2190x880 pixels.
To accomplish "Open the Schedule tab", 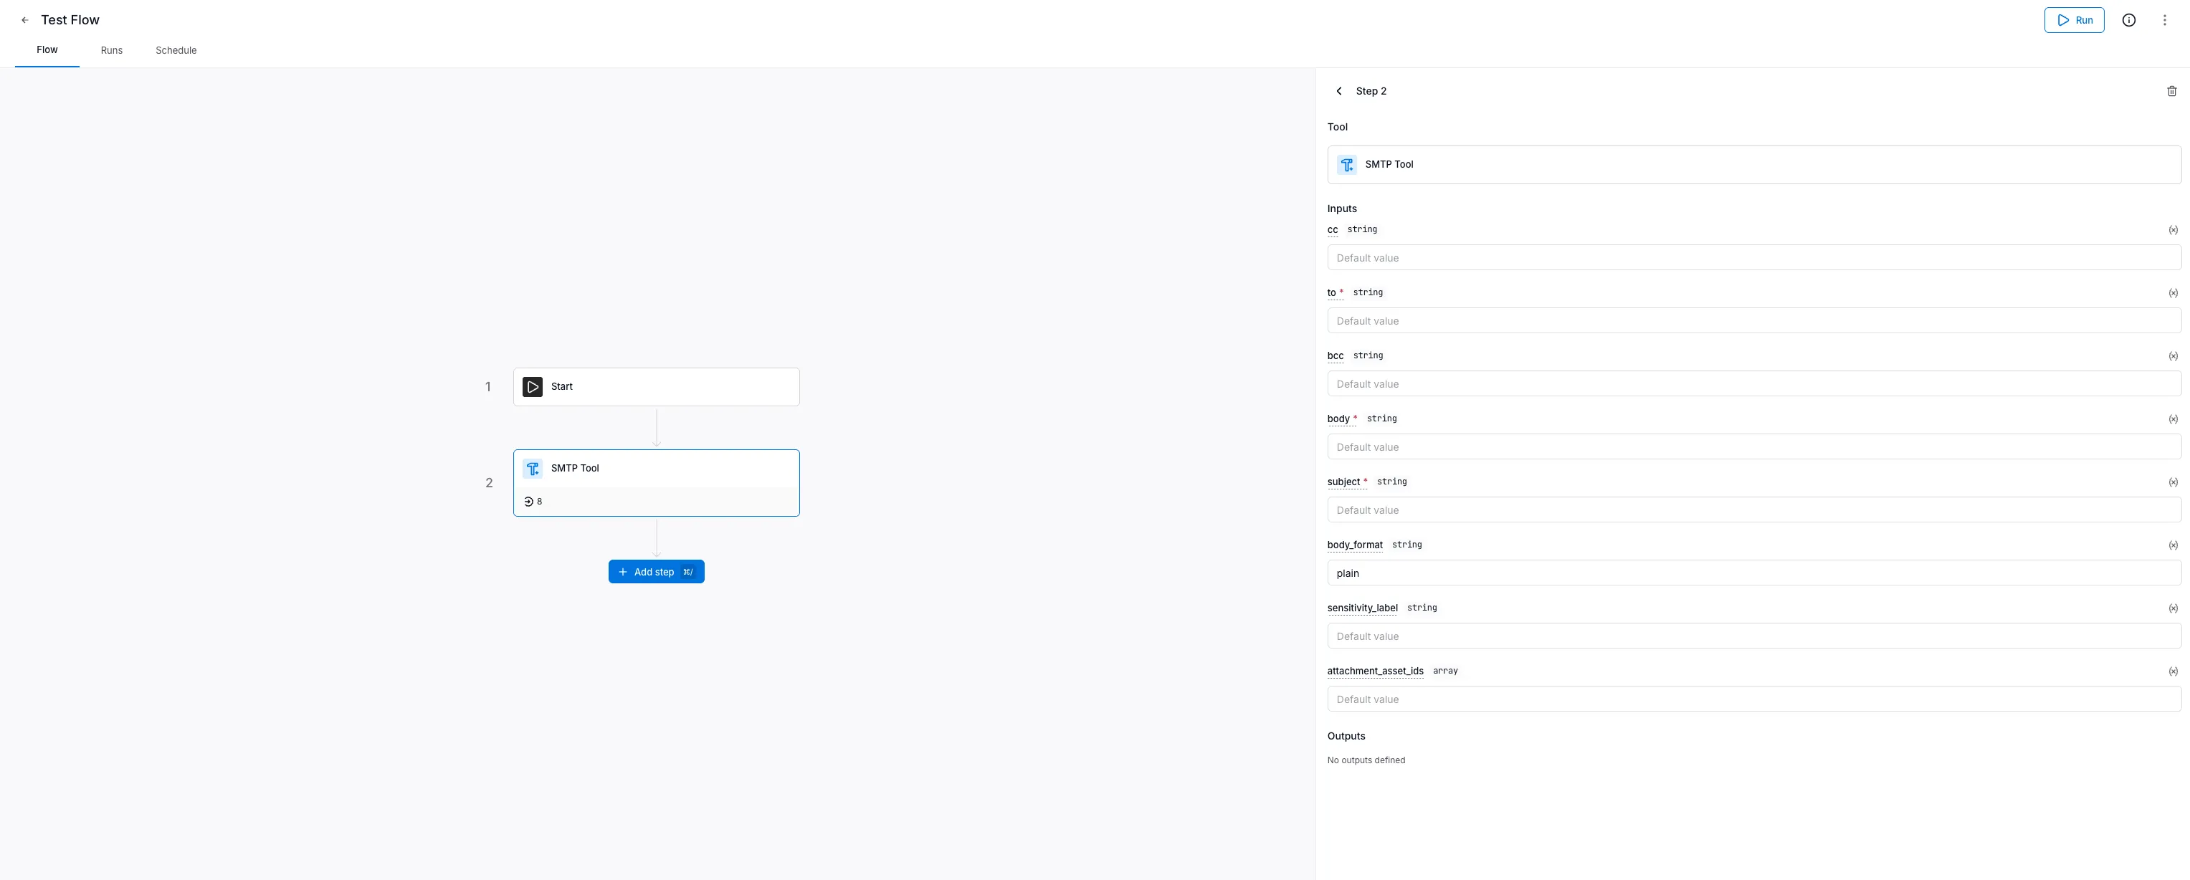I will (x=176, y=50).
